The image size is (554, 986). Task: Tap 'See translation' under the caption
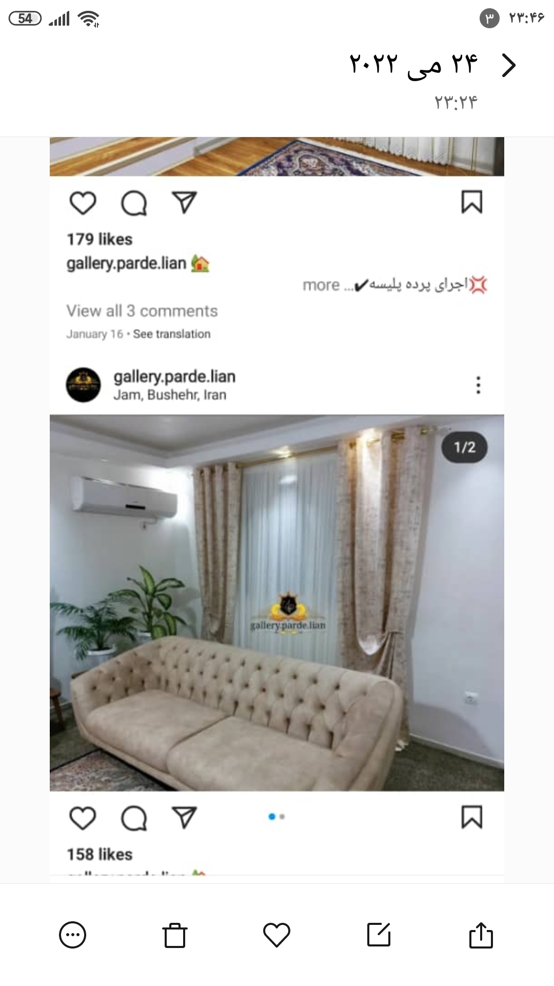tap(172, 334)
